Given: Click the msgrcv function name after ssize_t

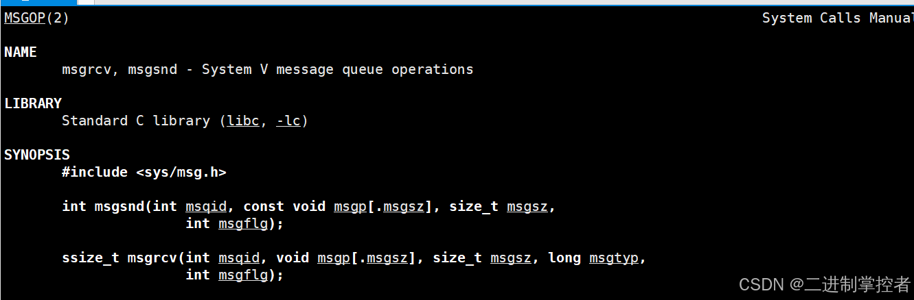Looking at the screenshot, I should point(152,258).
